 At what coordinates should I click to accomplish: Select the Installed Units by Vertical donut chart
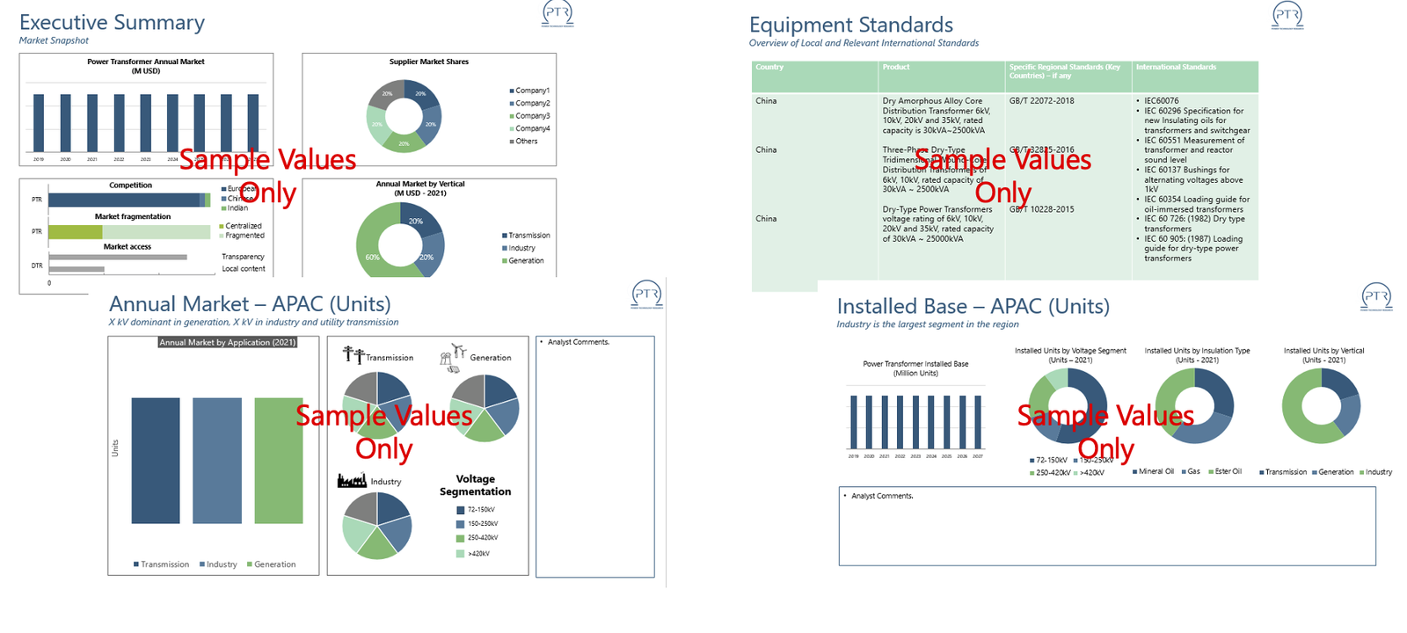[x=1321, y=405]
